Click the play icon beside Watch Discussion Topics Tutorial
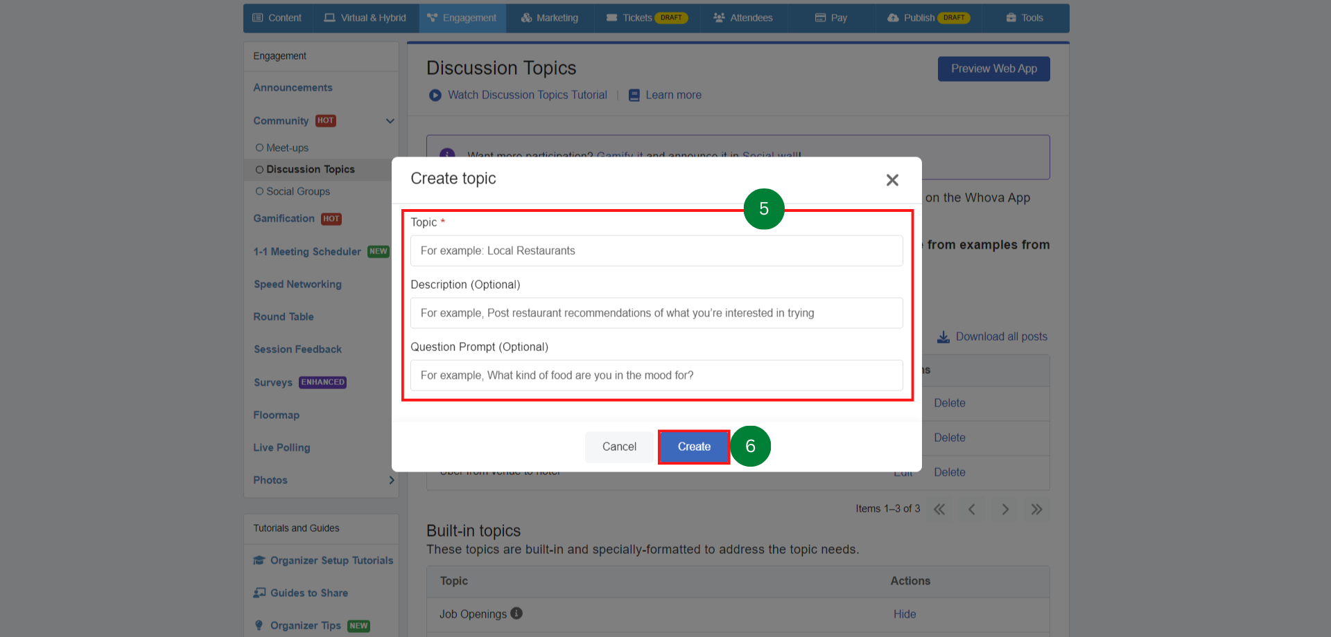The image size is (1331, 637). 435,95
